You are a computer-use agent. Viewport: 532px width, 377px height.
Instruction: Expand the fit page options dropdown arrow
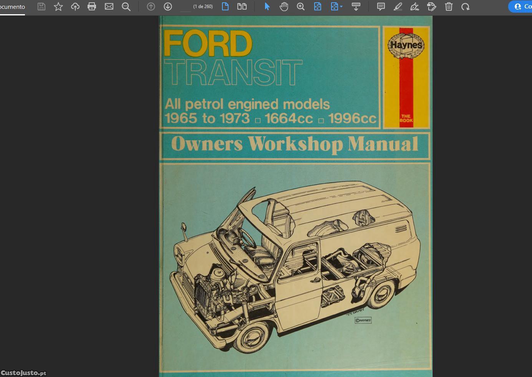coord(341,7)
